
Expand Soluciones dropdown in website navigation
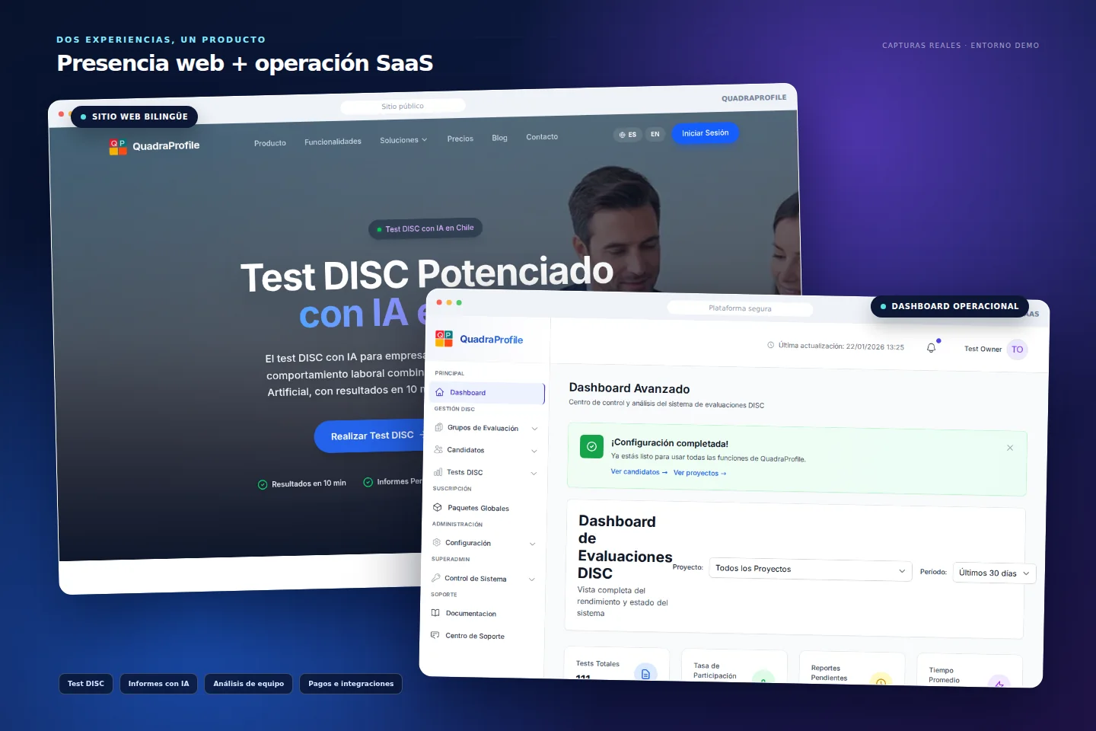[x=403, y=140]
